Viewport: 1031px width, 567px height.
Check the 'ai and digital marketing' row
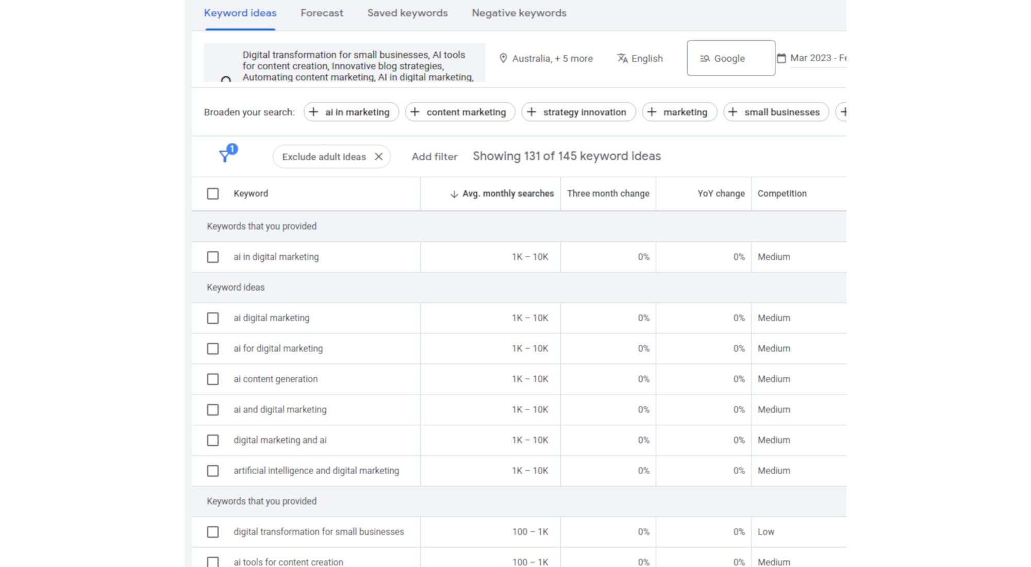pos(213,410)
